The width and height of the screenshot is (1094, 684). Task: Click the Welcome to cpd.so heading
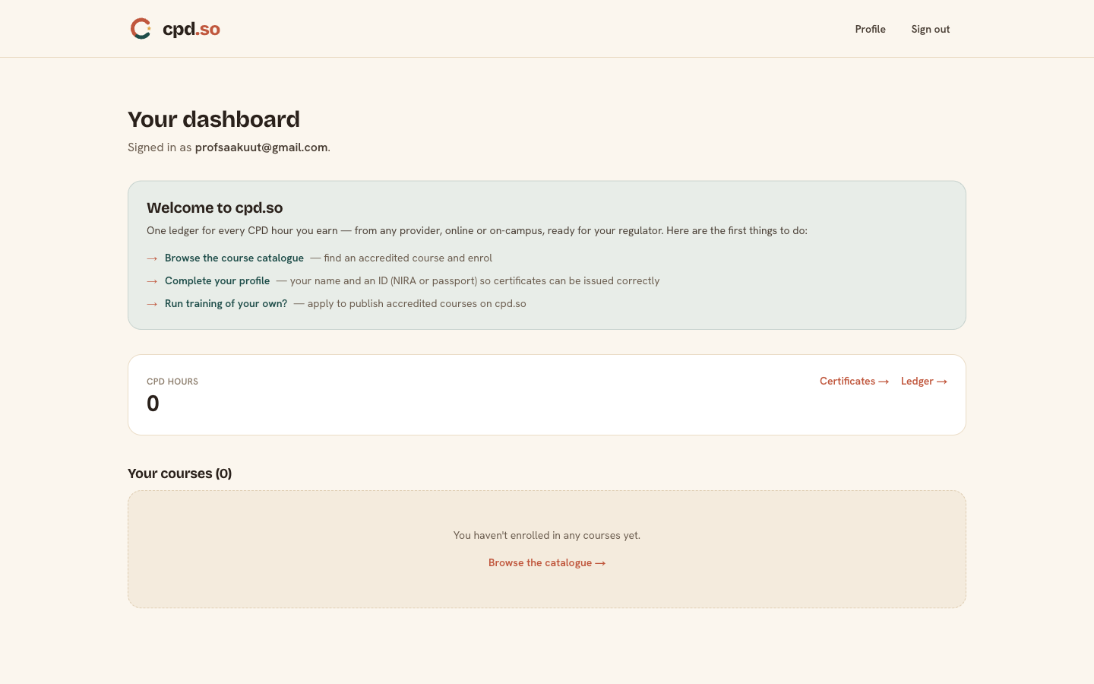tap(215, 208)
